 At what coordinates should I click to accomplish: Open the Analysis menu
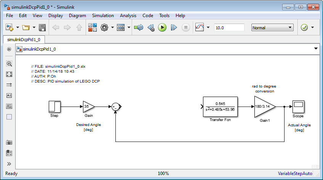coord(128,16)
